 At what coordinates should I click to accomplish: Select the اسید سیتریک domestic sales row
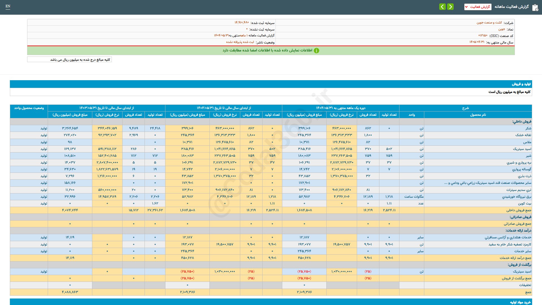522,149
